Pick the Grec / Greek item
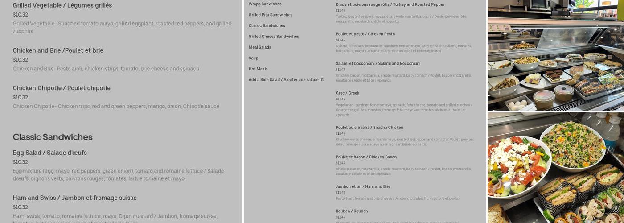Viewport: 624px width, 223px height. tap(347, 93)
